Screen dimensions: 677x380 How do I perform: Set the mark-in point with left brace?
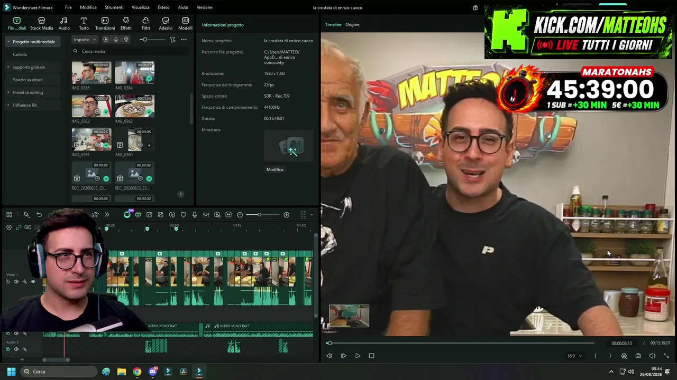pos(596,356)
